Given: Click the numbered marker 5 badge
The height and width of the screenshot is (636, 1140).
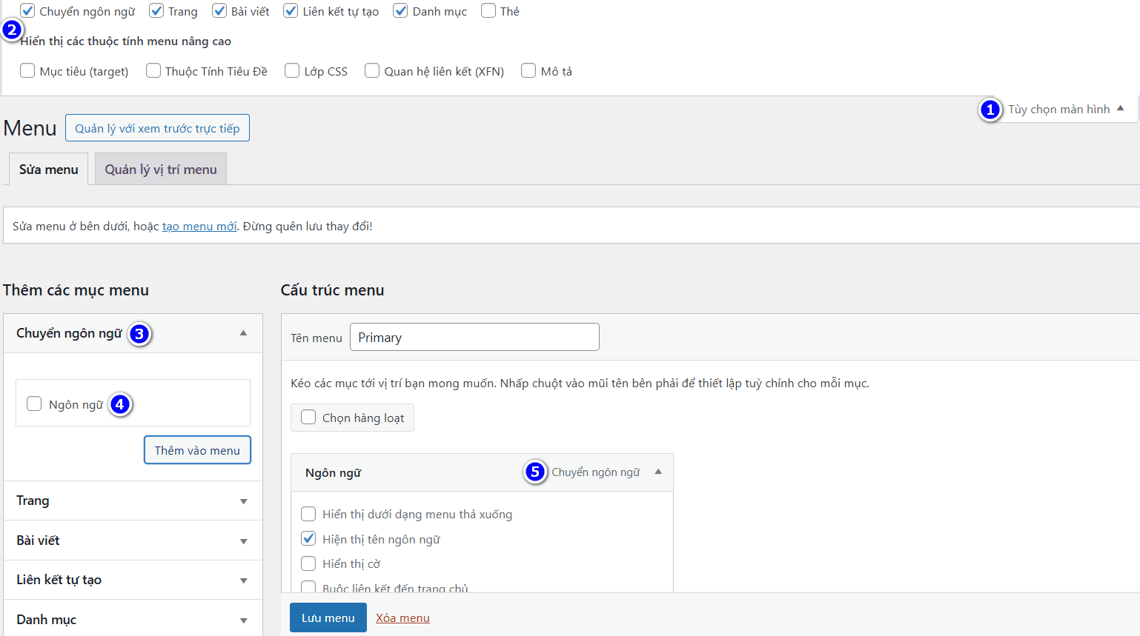Looking at the screenshot, I should point(534,472).
